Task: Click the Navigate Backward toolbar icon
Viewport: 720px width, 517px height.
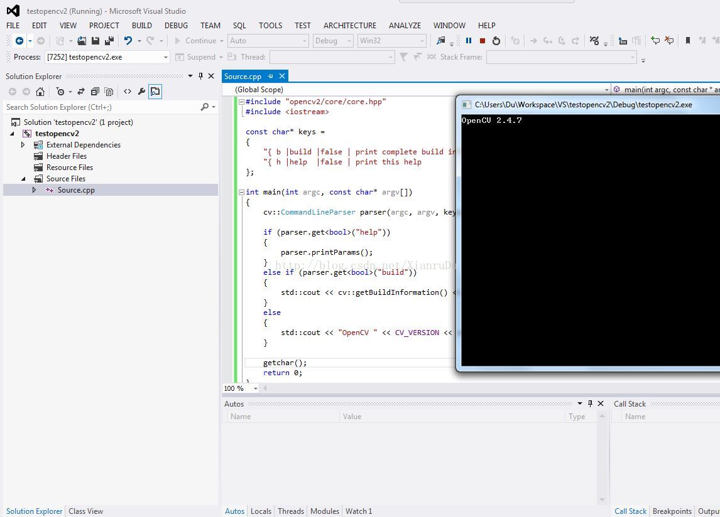Action: [19, 41]
